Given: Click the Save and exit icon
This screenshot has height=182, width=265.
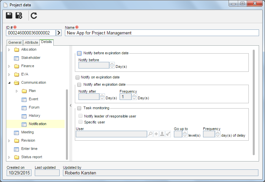Looking at the screenshot, I should click(19, 16).
